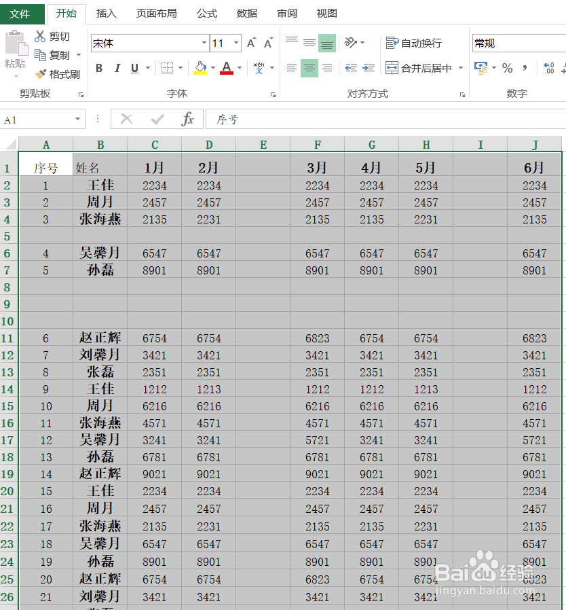
Task: Open the 数据 ribbon tab
Action: click(247, 13)
